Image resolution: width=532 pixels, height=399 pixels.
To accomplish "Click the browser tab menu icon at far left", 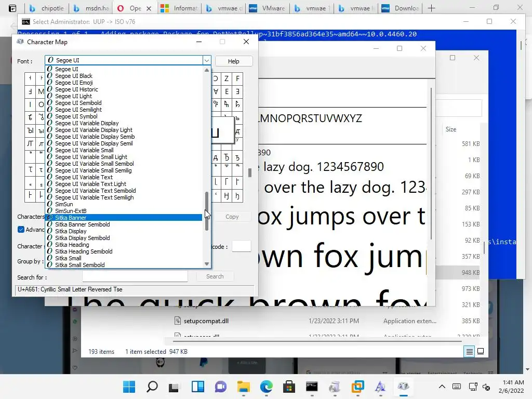I will click(x=12, y=8).
